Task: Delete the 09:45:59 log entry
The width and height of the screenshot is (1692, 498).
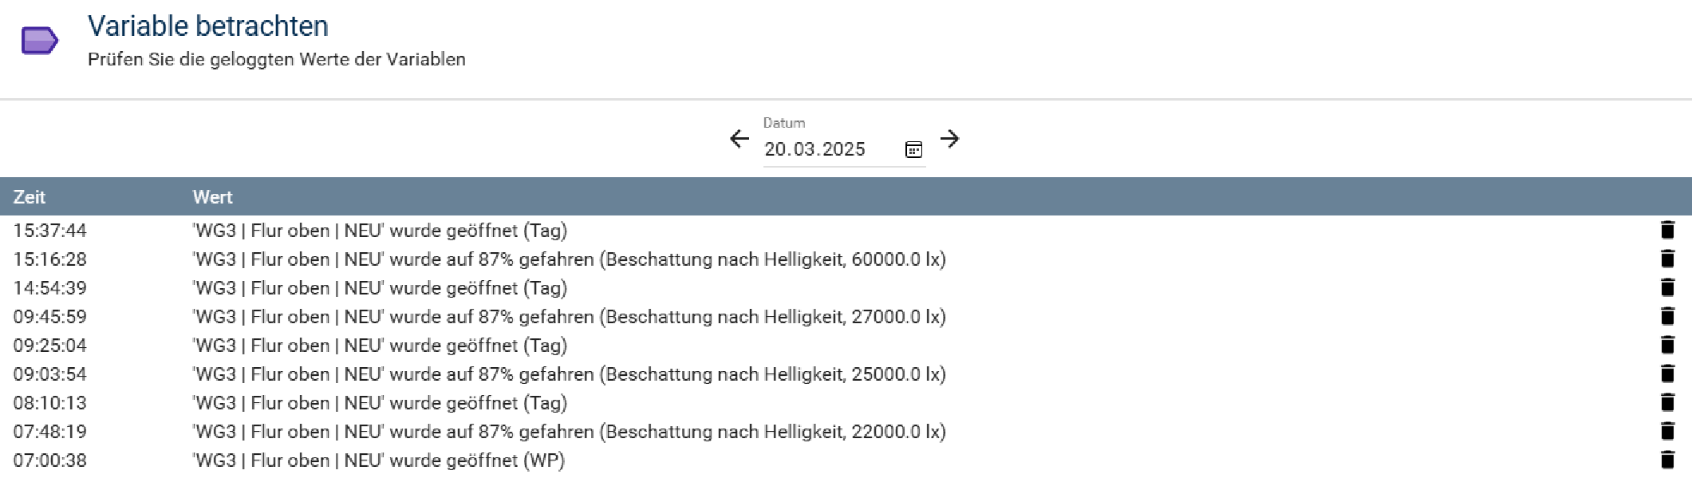Action: click(1667, 316)
